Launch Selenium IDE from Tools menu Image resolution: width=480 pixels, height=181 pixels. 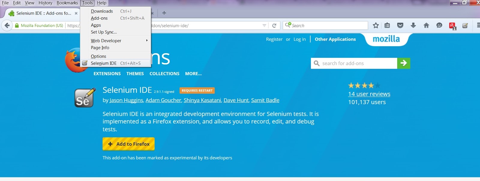pos(115,63)
